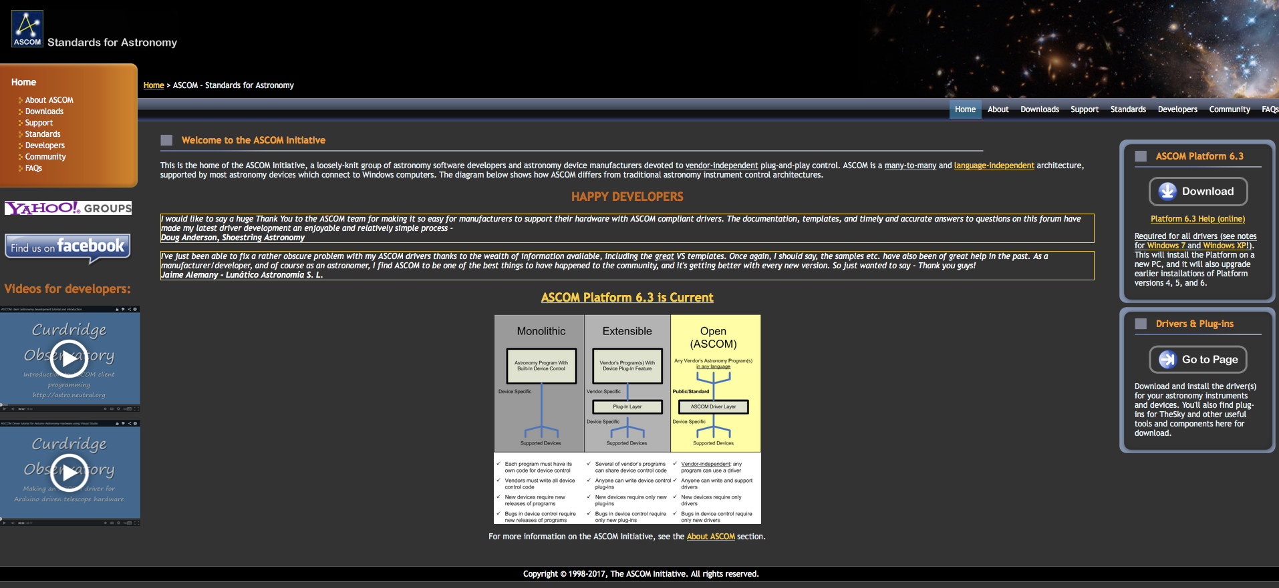Mute the first tutorial video with the speaker icon
The height and width of the screenshot is (588, 1279).
13,408
